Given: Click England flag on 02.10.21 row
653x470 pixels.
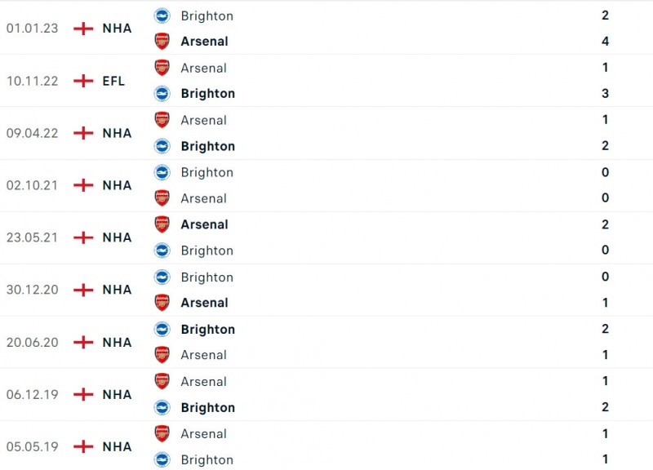Looking at the screenshot, I should pos(83,185).
